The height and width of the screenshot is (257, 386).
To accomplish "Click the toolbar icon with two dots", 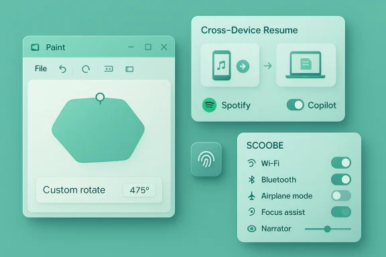I will (x=109, y=69).
